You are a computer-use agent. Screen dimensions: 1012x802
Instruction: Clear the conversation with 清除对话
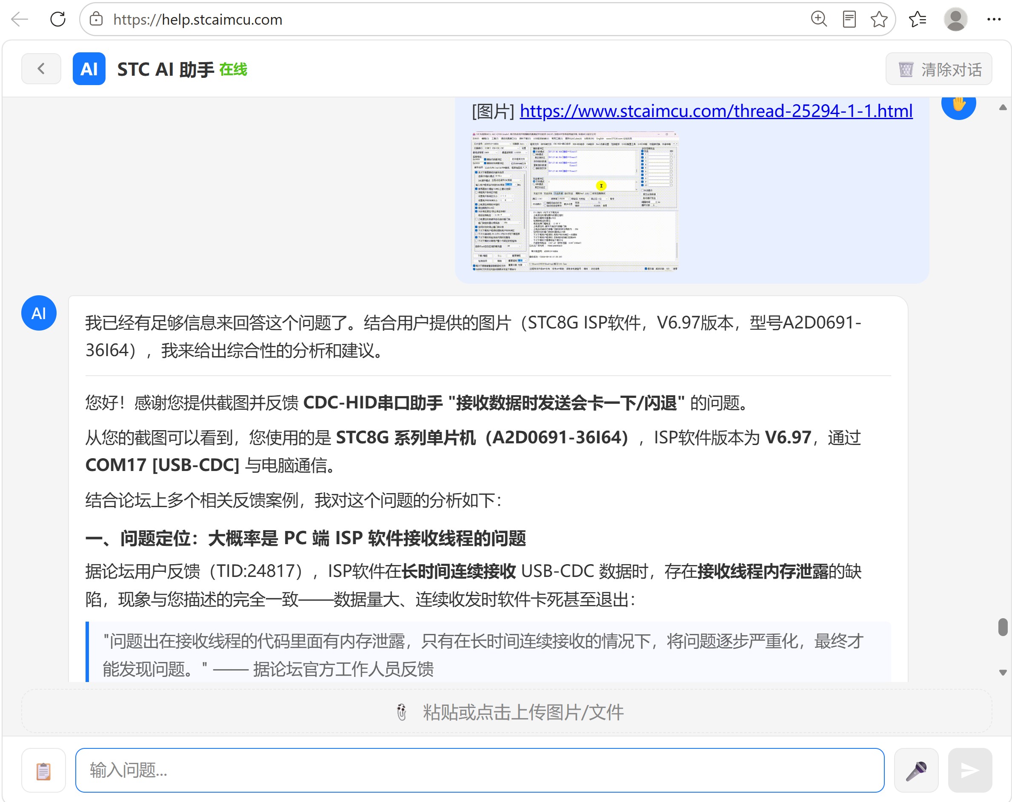(939, 69)
